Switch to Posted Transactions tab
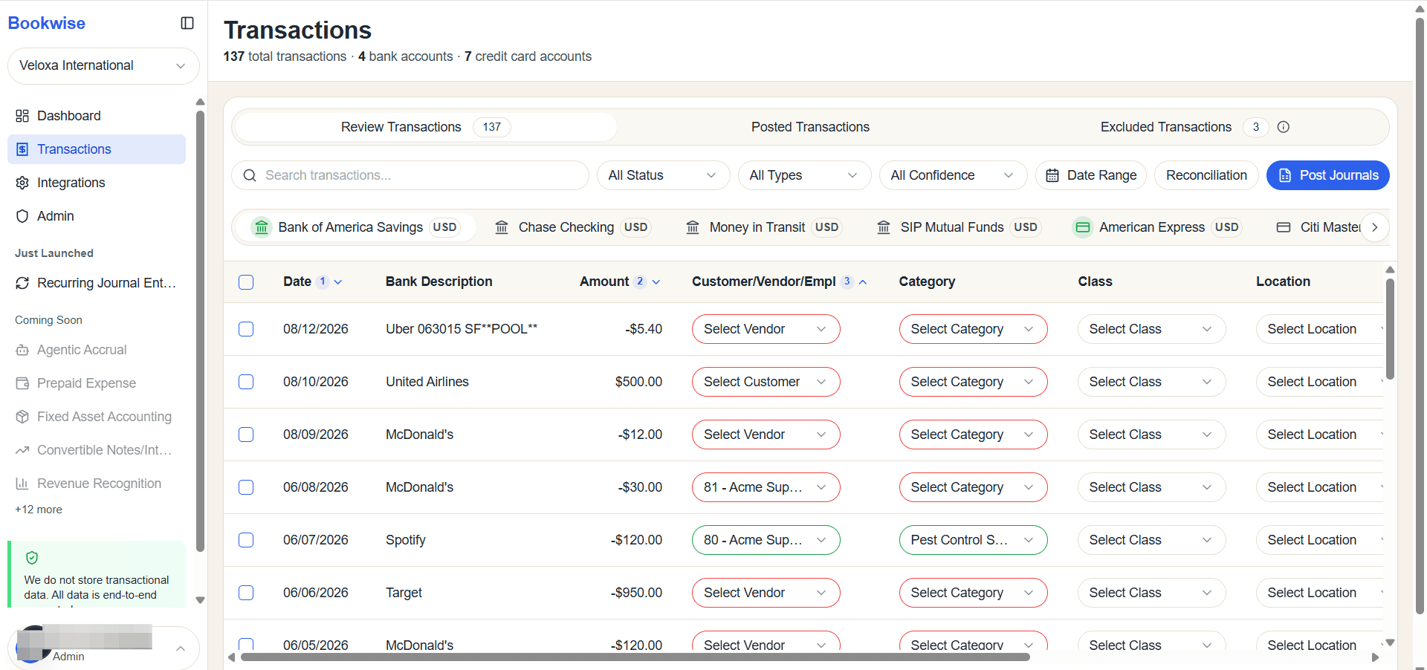Viewport: 1427px width, 670px height. coord(810,127)
